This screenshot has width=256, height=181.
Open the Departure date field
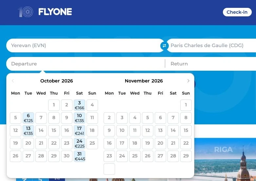[86, 64]
